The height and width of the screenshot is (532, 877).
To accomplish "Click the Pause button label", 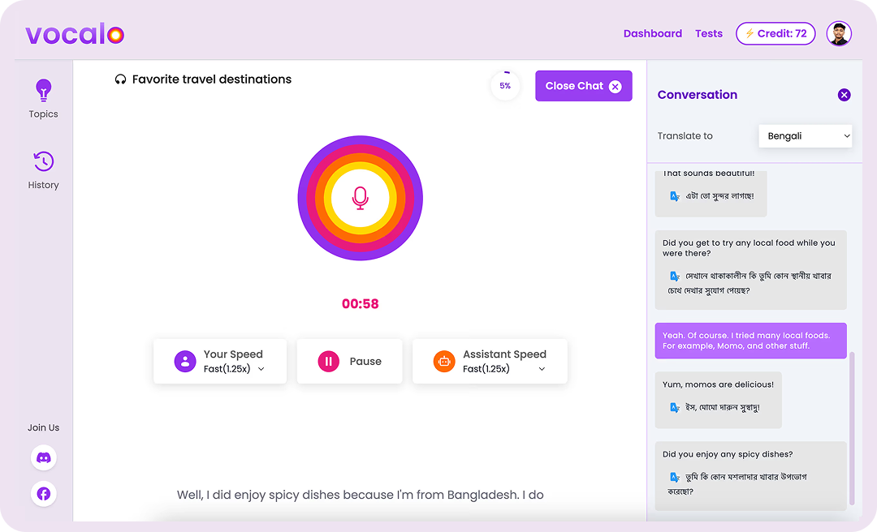I will [365, 362].
